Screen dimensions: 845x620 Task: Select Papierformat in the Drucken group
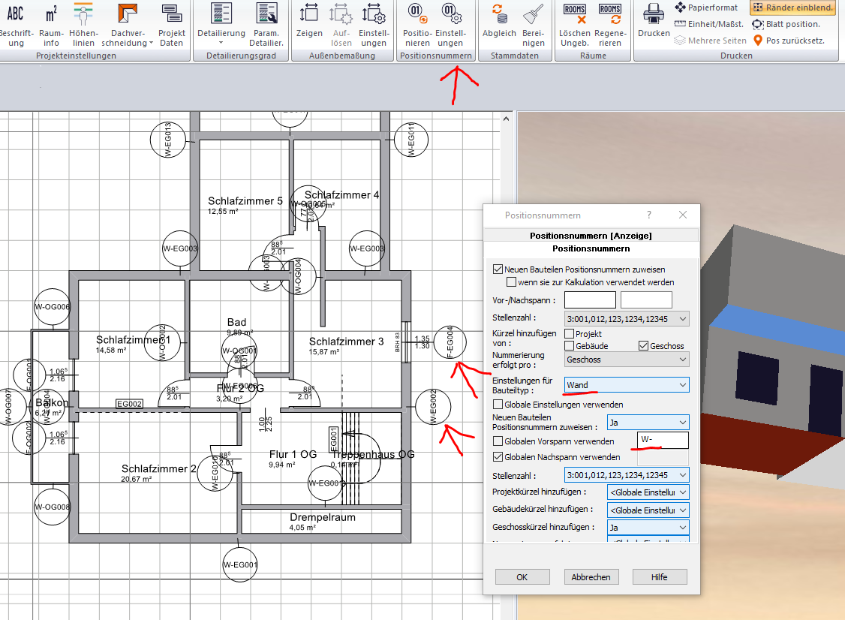[x=708, y=8]
